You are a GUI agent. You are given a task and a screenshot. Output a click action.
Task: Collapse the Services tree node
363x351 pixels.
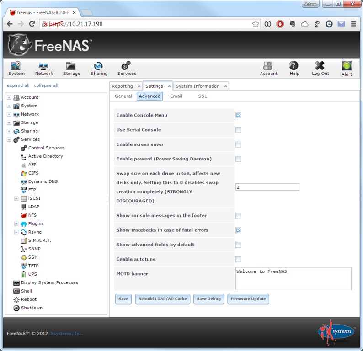(9, 139)
